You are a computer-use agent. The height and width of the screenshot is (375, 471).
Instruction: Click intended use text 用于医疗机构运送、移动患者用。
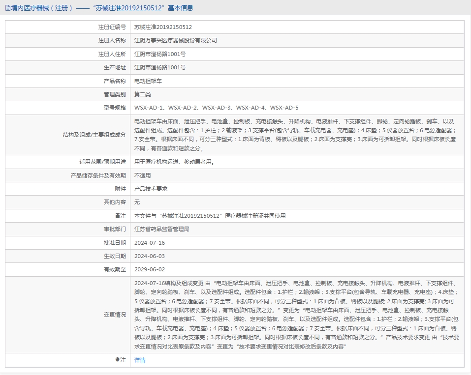175,162
